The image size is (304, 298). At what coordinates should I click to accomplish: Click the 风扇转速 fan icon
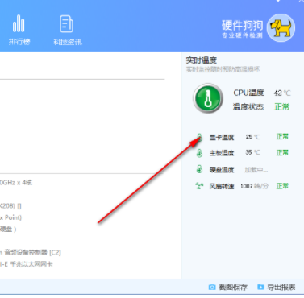[x=199, y=185]
